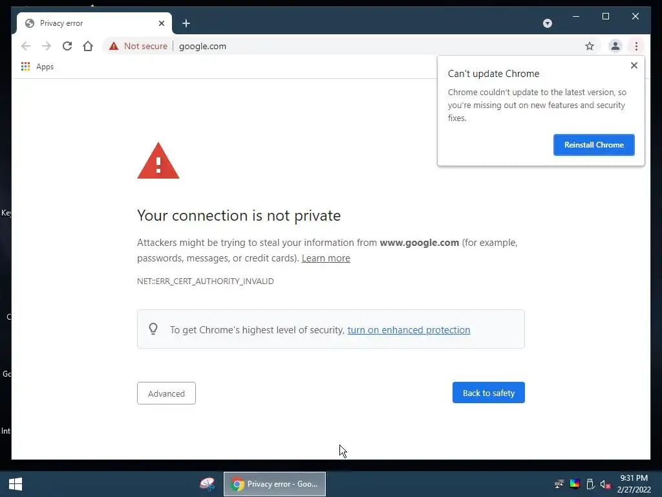Click the red warning triangle graphic
Screen dimensions: 662x497
pos(158,161)
